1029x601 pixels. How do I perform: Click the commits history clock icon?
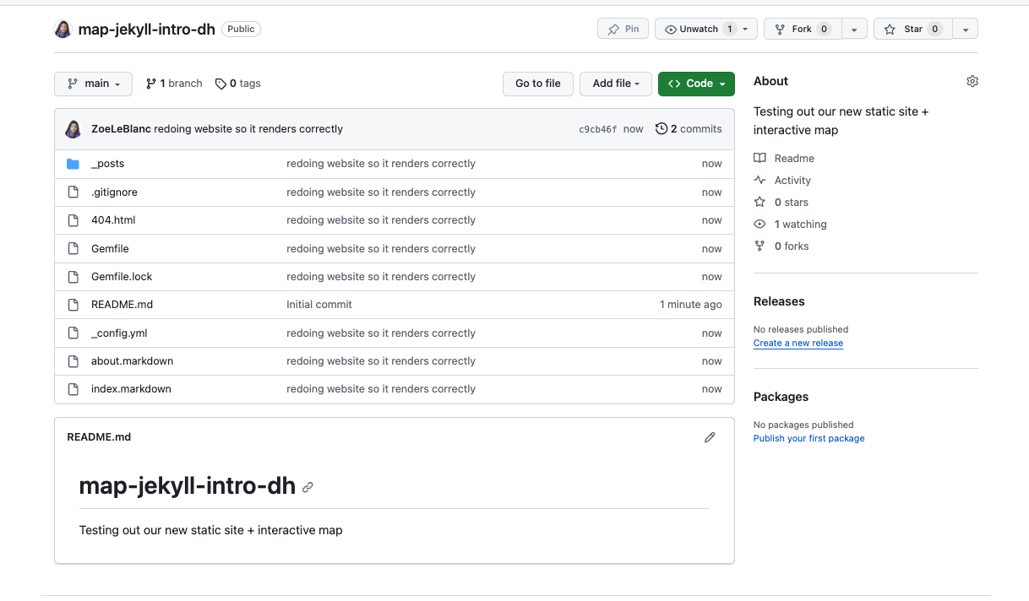point(661,129)
